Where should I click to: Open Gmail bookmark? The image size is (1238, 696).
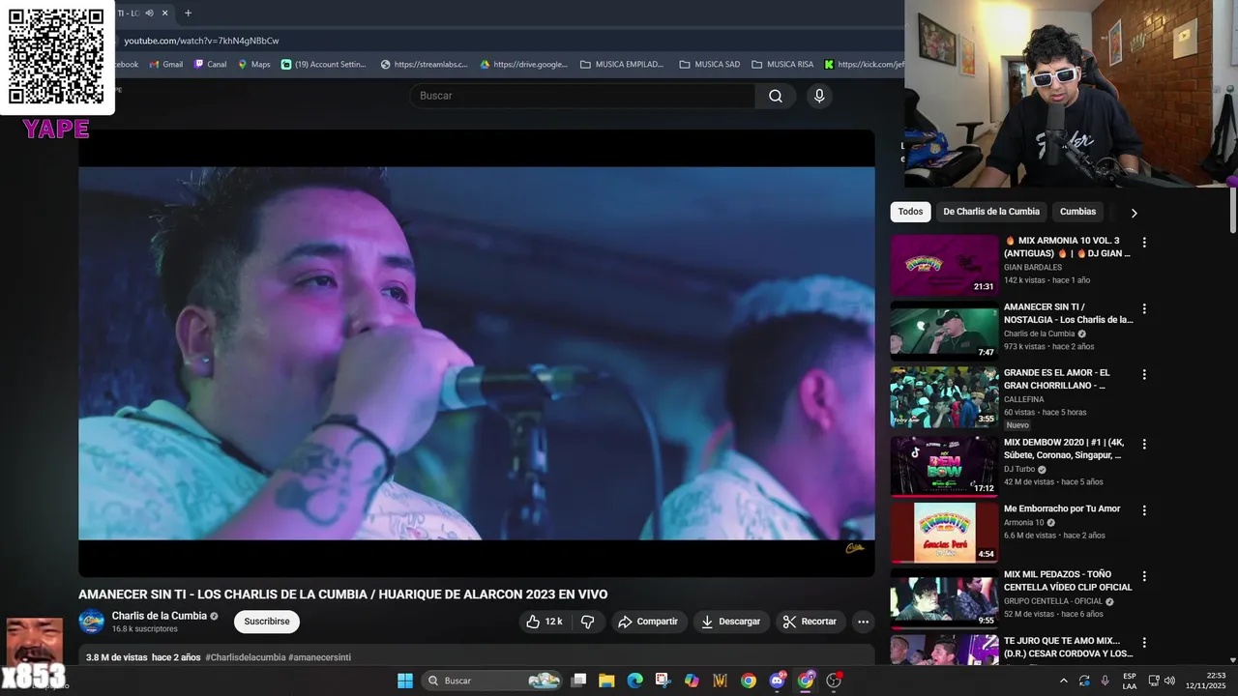[x=165, y=65]
